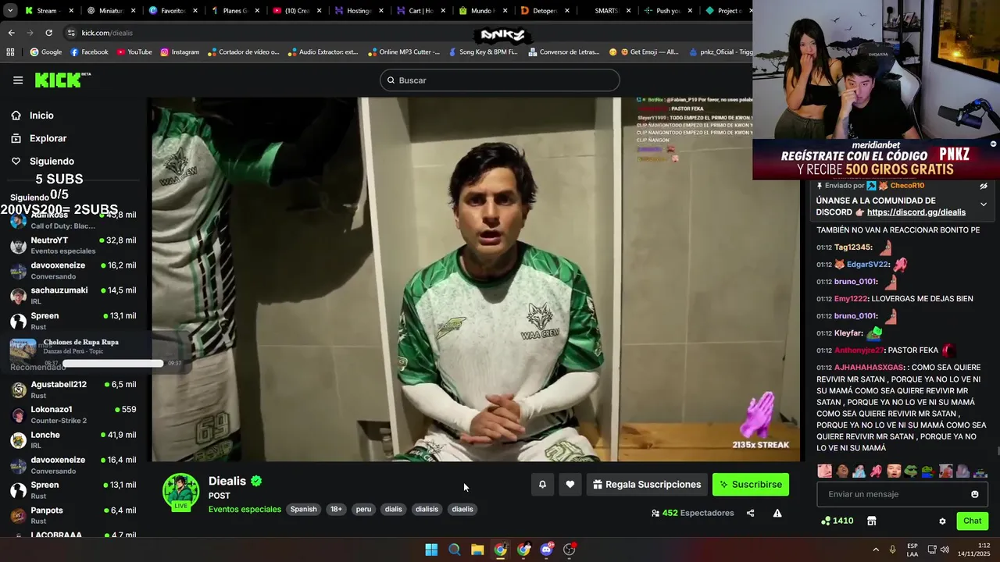Show hidden system tray icons
Viewport: 1000px width, 562px height.
pos(876,550)
